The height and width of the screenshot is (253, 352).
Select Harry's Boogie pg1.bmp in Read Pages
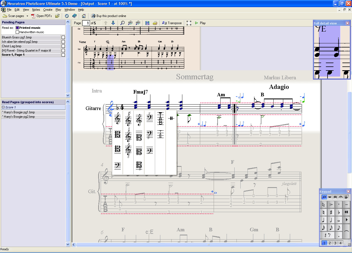33,112
